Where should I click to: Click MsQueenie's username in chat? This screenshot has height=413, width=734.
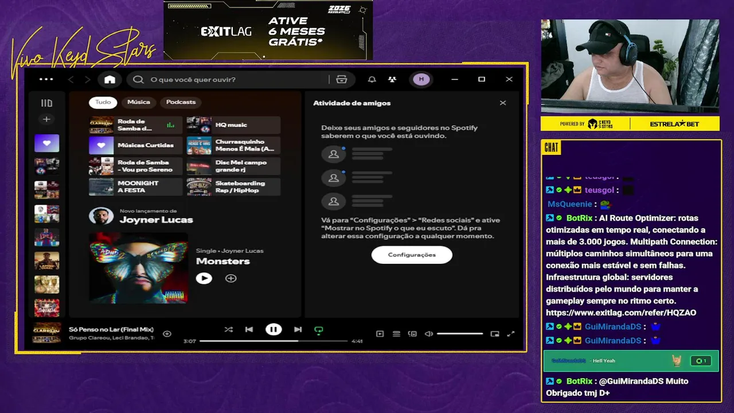pyautogui.click(x=569, y=204)
